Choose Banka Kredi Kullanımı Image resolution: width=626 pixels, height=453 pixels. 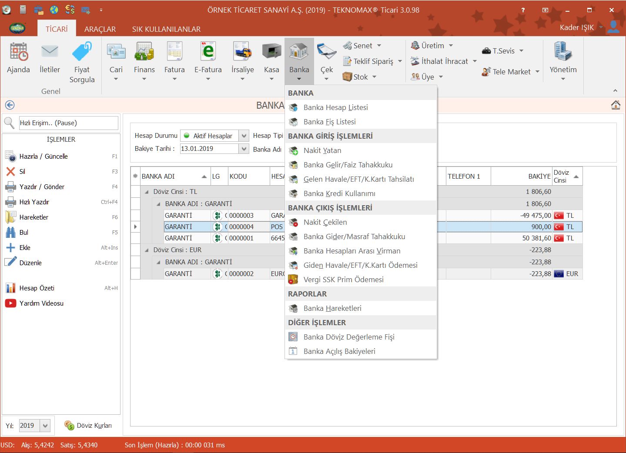pos(361,193)
